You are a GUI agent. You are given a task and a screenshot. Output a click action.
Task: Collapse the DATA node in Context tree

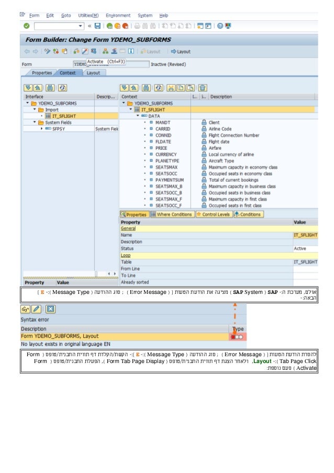click(x=138, y=116)
